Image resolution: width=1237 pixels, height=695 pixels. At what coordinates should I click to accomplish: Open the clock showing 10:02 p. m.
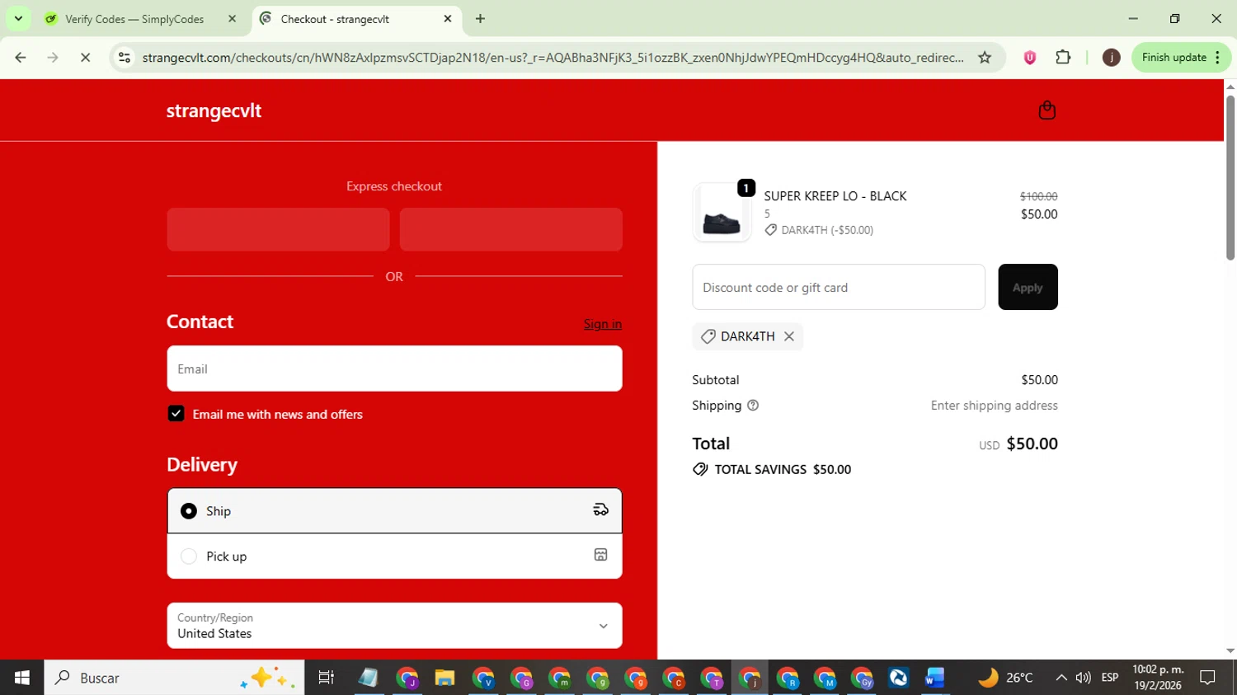click(x=1158, y=678)
